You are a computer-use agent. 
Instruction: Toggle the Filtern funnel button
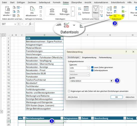(x=96, y=11)
